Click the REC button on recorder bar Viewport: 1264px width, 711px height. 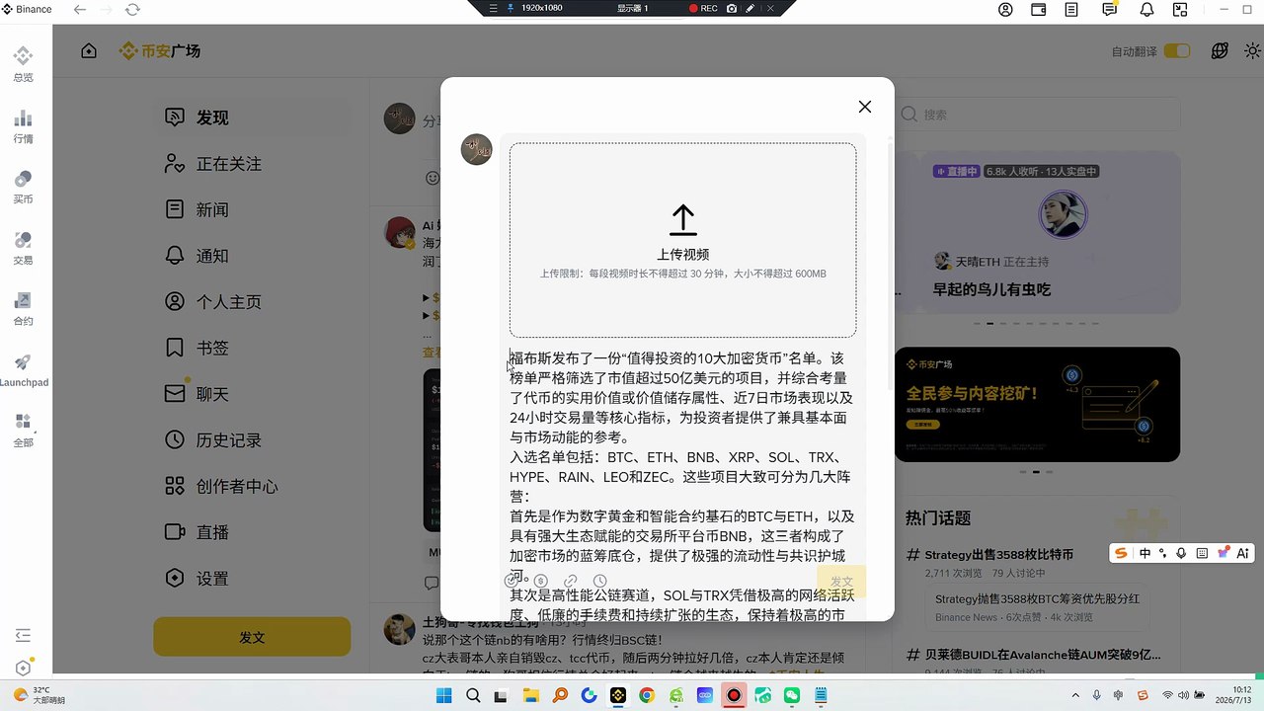703,8
